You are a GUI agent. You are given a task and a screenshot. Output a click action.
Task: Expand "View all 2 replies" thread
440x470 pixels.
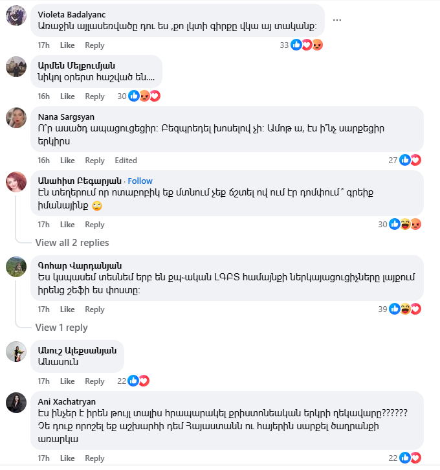72,243
